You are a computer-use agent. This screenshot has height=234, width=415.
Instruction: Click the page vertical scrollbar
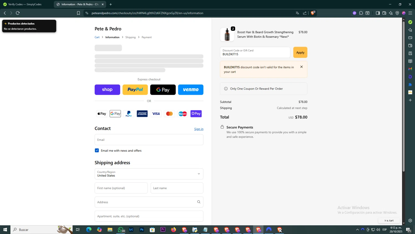coord(404,97)
